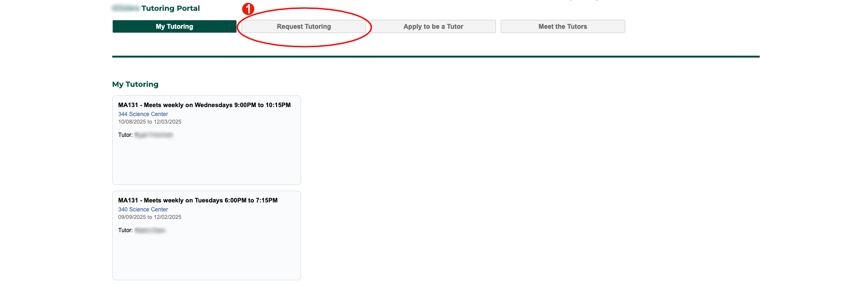
Task: Select the MA131 Tuesdays session title
Action: coord(198,201)
